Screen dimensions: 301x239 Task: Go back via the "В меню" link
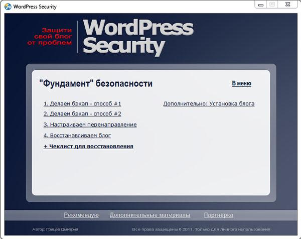coord(241,83)
